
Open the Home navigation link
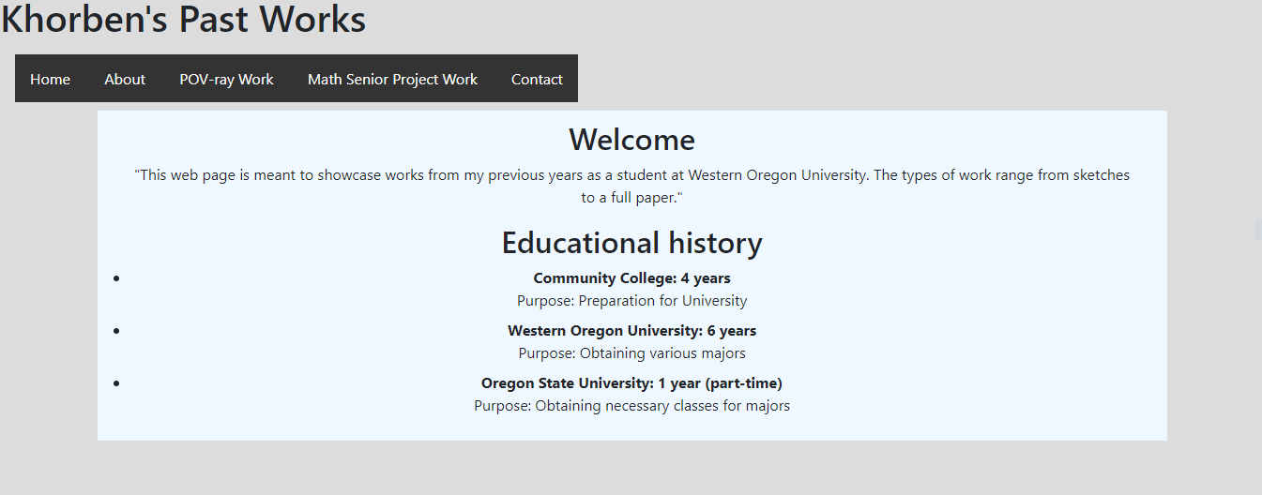pyautogui.click(x=50, y=80)
